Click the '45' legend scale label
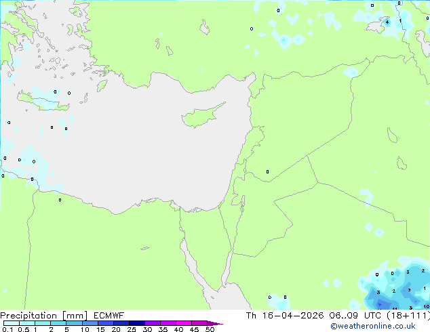The image size is (430, 332). point(194,329)
